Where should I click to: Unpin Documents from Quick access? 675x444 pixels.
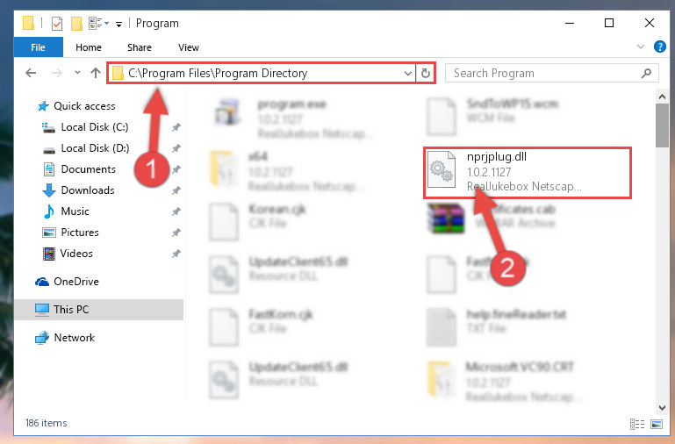(176, 169)
